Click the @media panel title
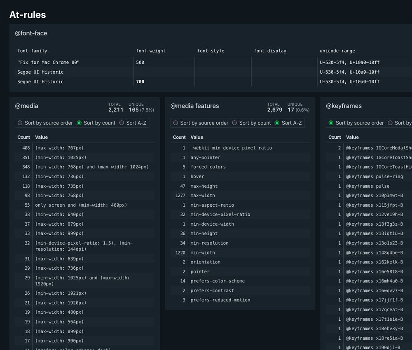The width and height of the screenshot is (412, 350). pos(26,106)
